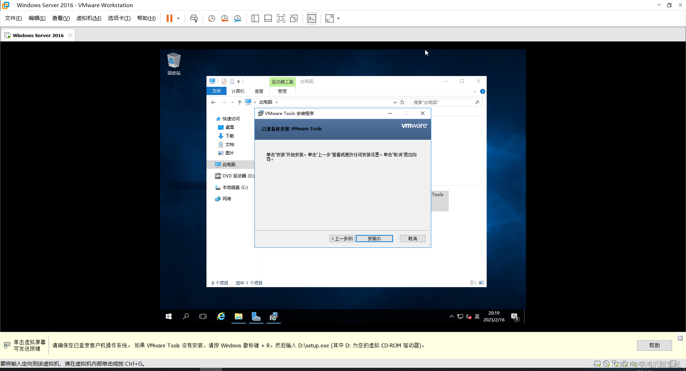Open the Recycle Bin desktop icon

[x=174, y=64]
